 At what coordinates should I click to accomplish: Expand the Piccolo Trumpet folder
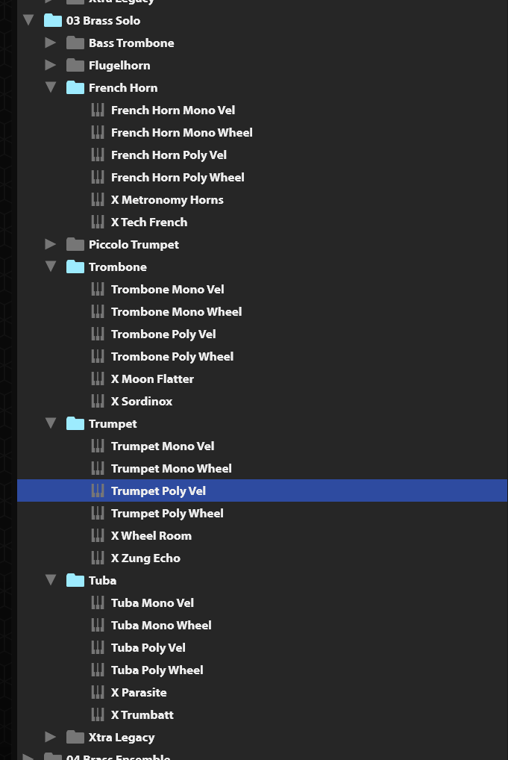[51, 244]
